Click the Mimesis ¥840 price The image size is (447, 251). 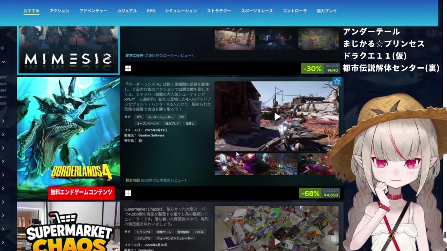(x=332, y=70)
